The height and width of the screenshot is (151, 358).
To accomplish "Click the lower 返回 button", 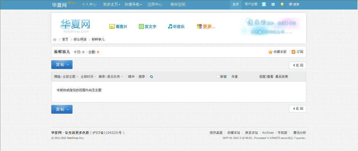I will tap(297, 109).
